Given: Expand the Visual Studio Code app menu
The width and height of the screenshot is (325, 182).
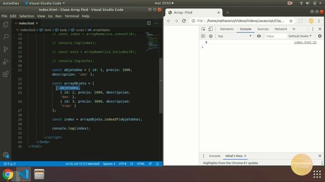Looking at the screenshot, I should point(44,4).
